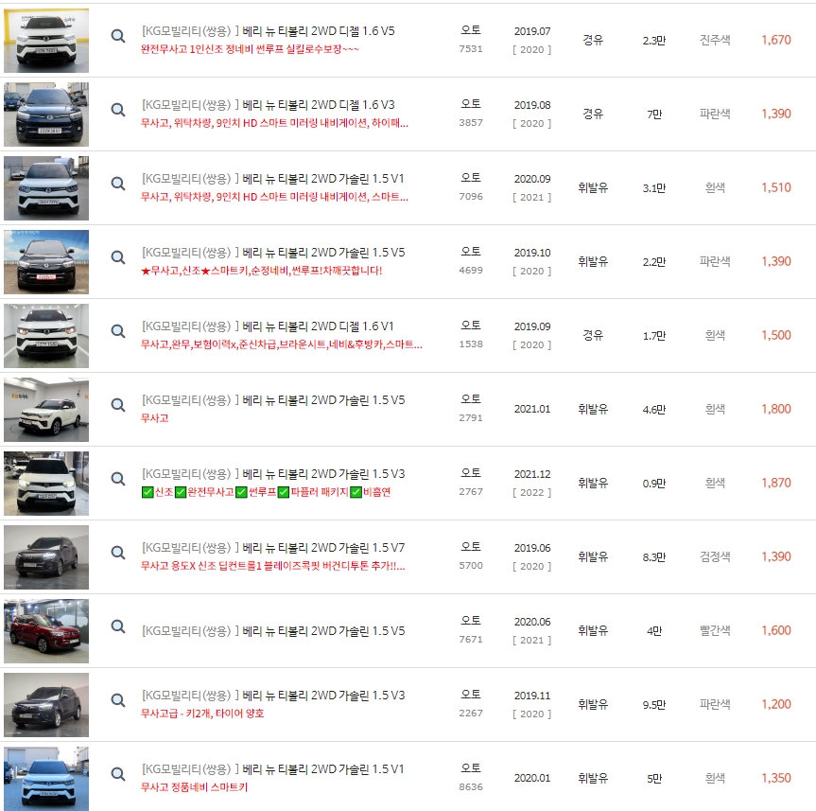Viewport: 816px width, 811px height.
Task: Click the color cell '빨간색'
Action: [x=715, y=631]
